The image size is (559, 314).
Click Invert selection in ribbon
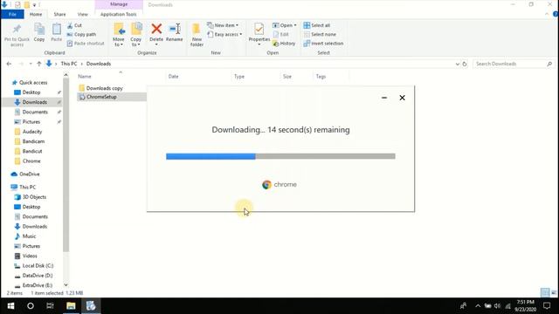[323, 44]
